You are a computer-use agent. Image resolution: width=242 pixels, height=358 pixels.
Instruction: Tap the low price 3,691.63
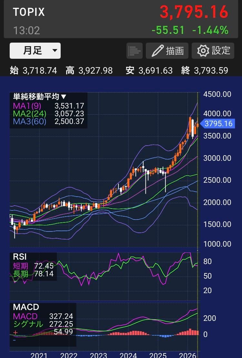point(156,71)
